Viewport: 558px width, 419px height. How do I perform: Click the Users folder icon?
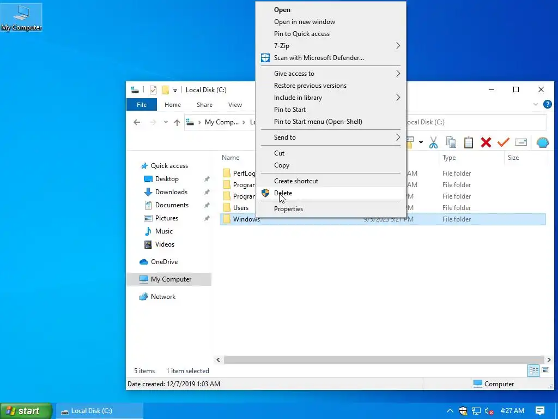(227, 207)
